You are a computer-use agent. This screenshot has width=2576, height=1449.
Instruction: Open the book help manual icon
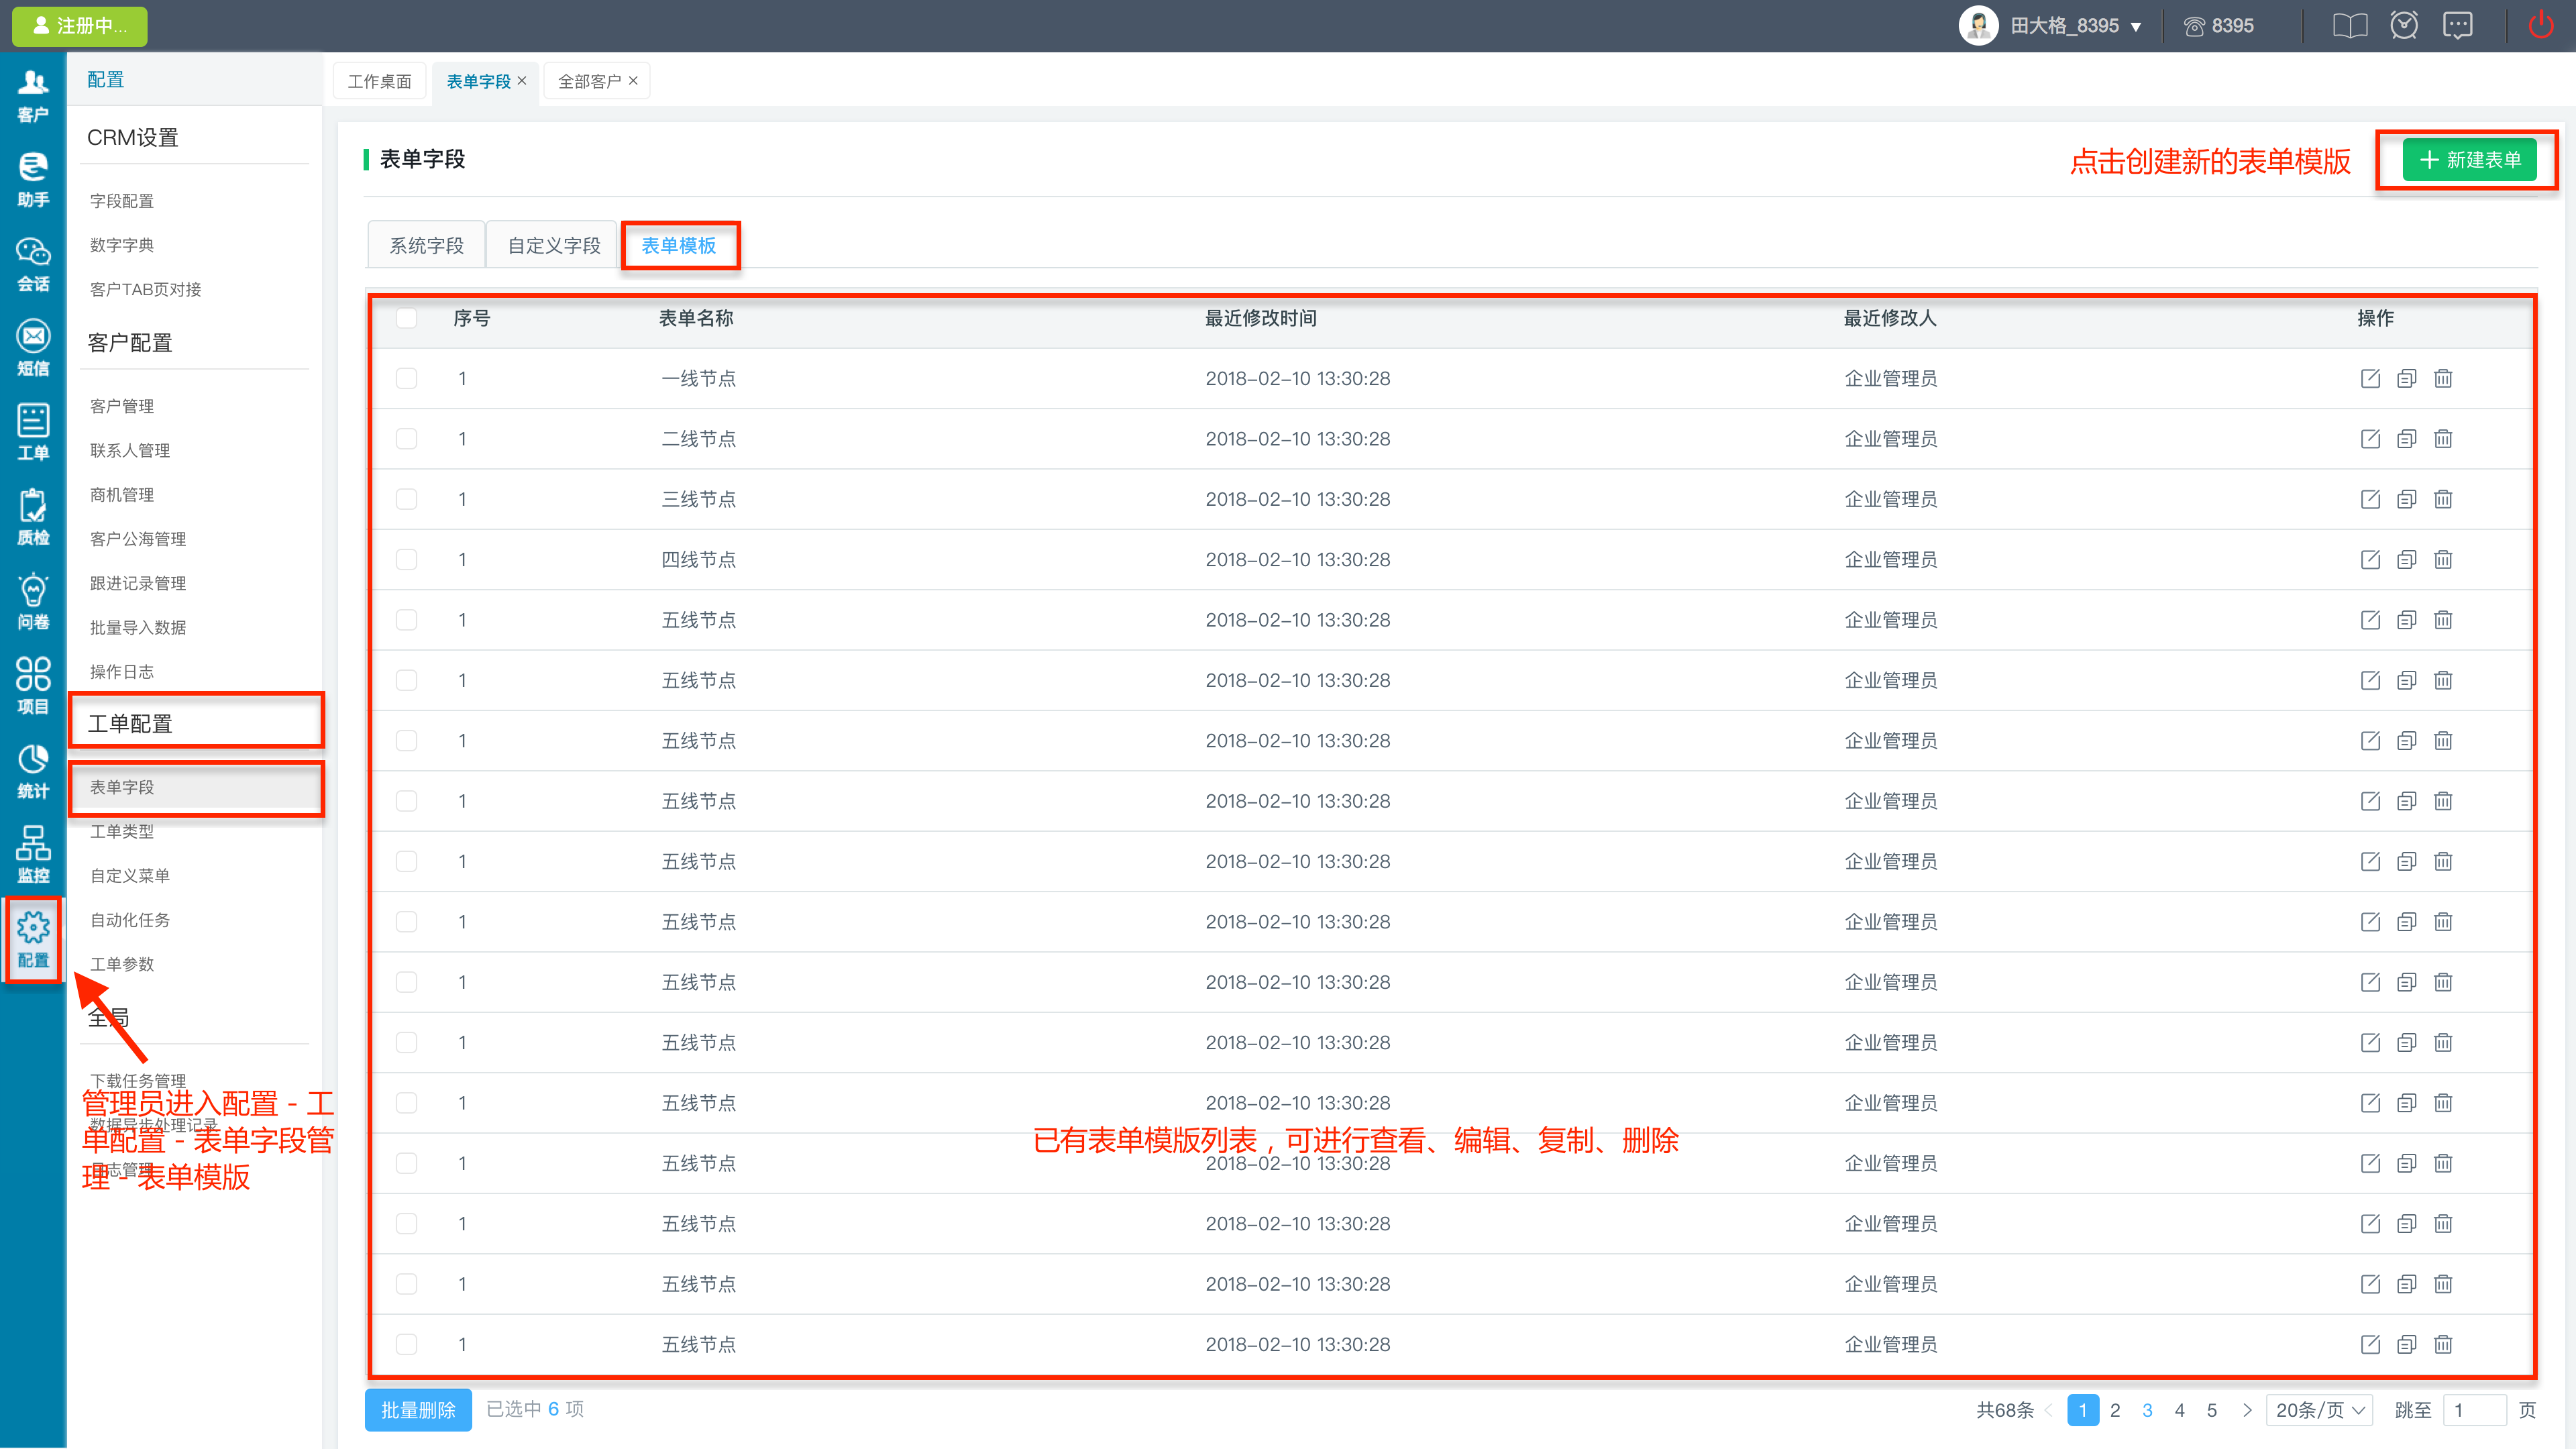[2350, 26]
